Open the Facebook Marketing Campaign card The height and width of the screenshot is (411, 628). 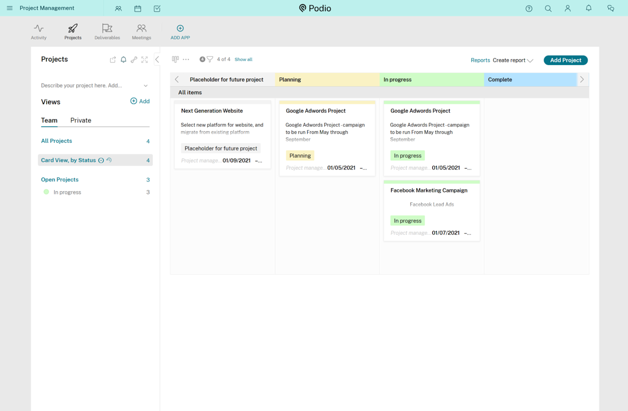tap(432, 211)
